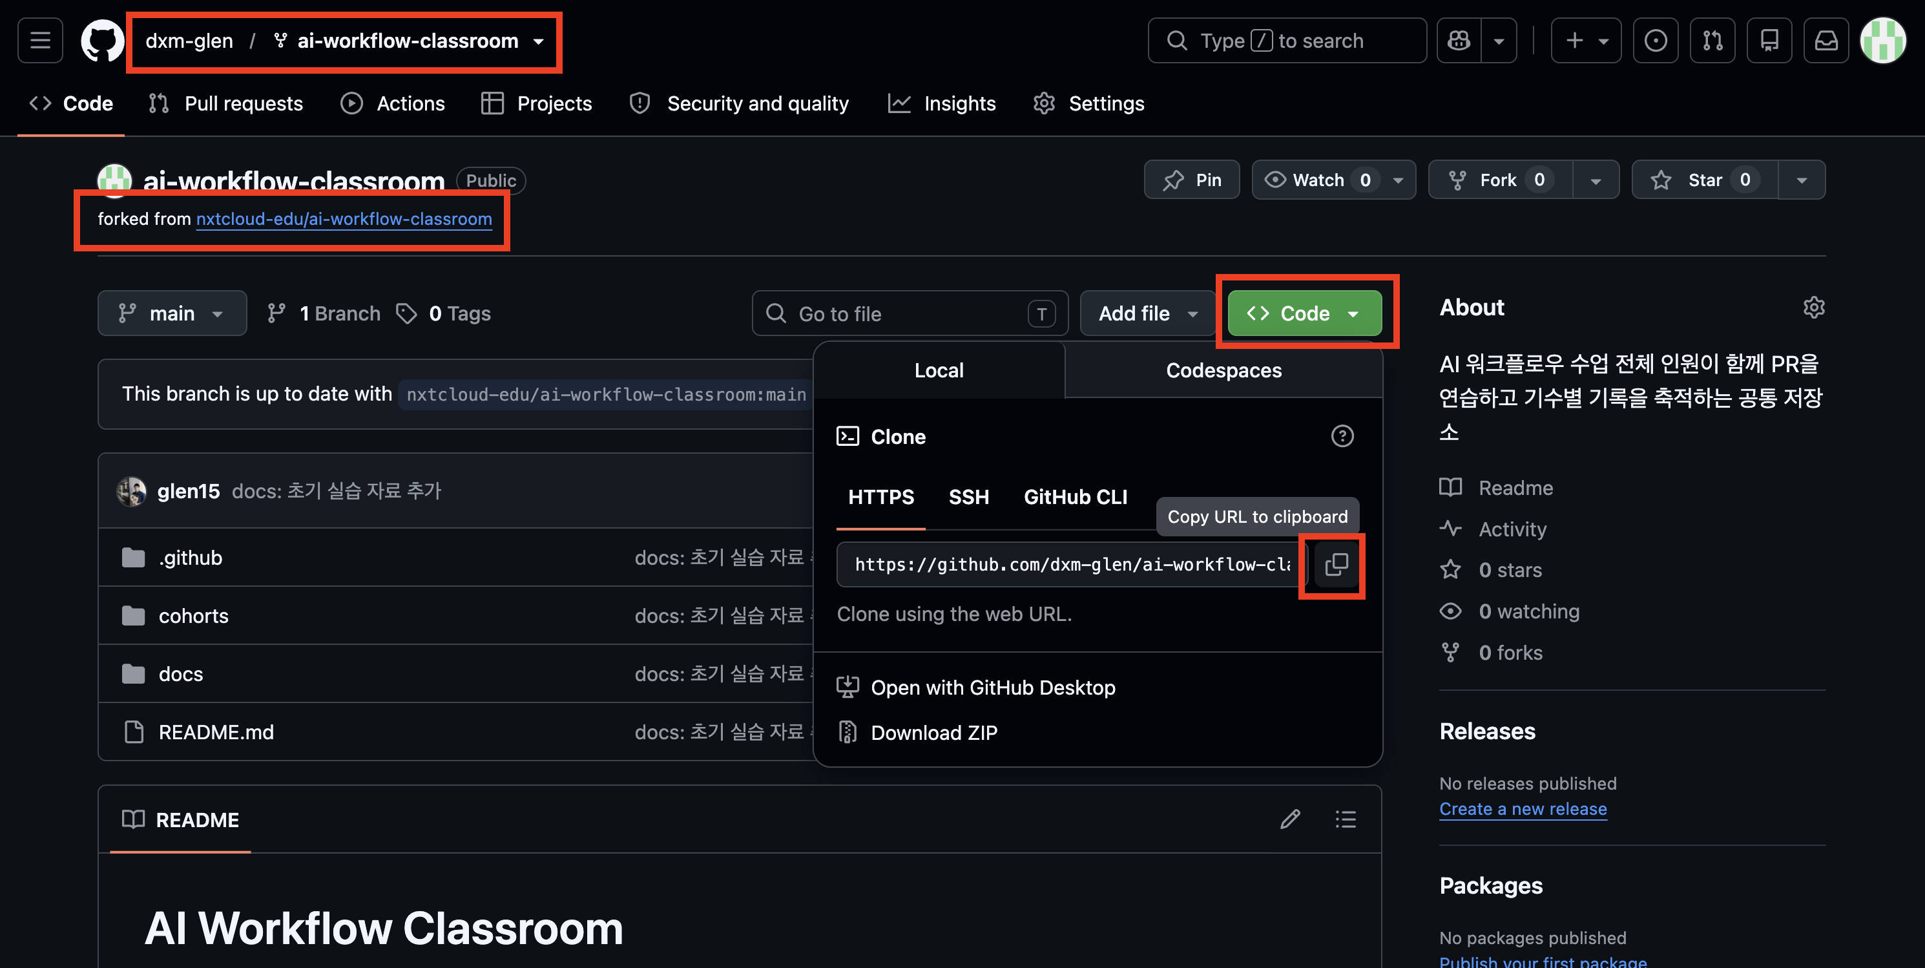The image size is (1925, 968).
Task: Click the glen15 author name link
Action: [x=189, y=491]
